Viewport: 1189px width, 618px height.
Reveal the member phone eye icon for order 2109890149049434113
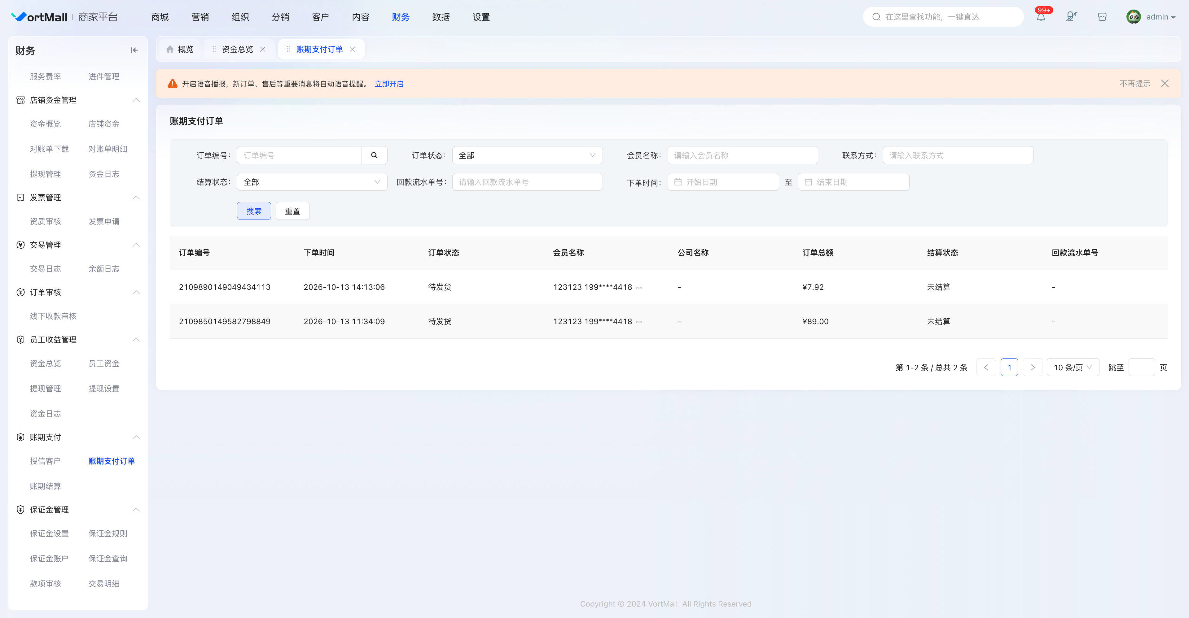pyautogui.click(x=639, y=287)
